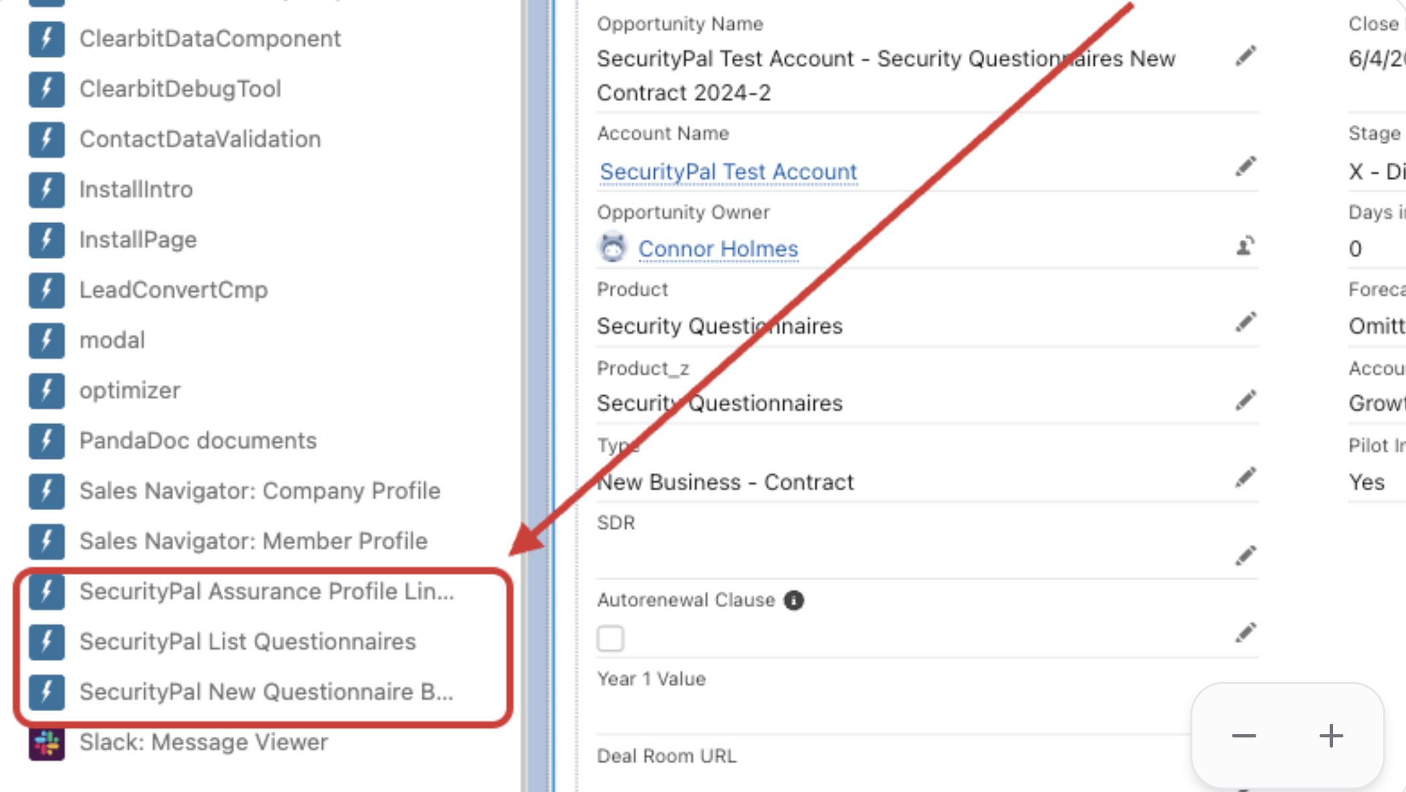1406x792 pixels.
Task: Select SecurityPal List Questionnaires label
Action: coord(247,642)
